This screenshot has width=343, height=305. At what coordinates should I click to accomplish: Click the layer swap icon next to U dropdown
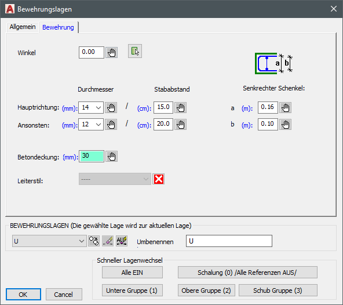[94, 241]
